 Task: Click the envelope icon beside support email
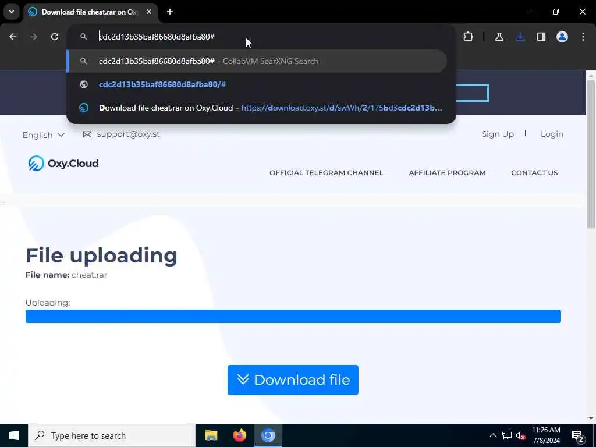click(87, 134)
